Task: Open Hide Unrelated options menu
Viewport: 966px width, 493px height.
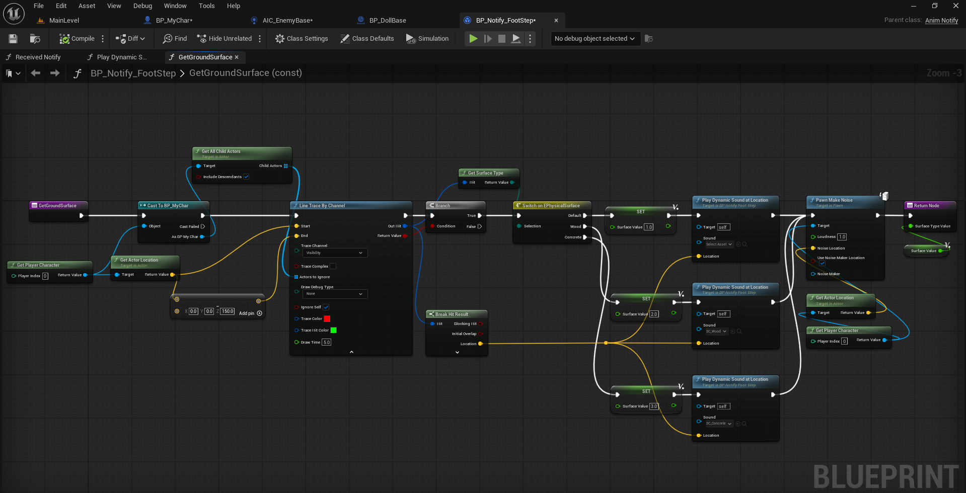Action: [260, 39]
